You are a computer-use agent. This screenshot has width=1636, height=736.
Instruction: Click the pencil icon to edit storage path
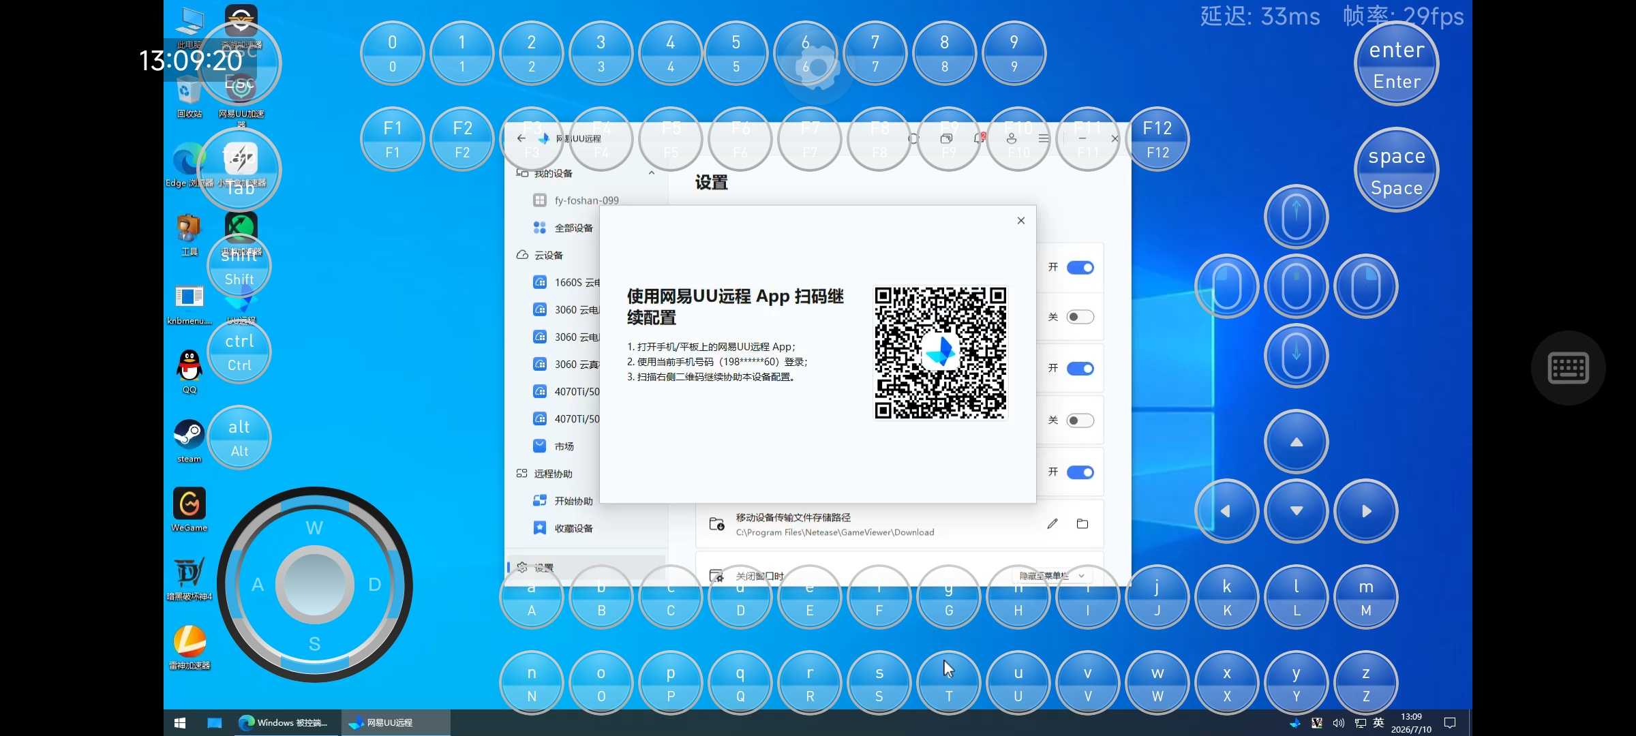coord(1052,523)
